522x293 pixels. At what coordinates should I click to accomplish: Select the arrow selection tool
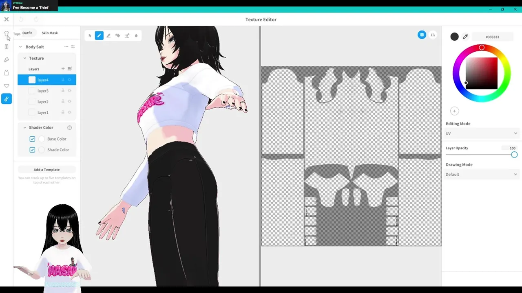pos(90,36)
